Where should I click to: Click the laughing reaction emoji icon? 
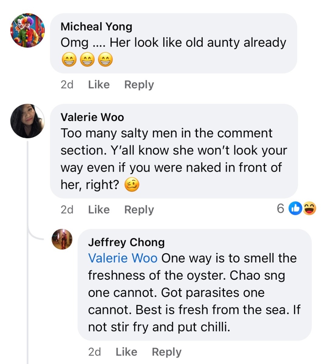[309, 209]
